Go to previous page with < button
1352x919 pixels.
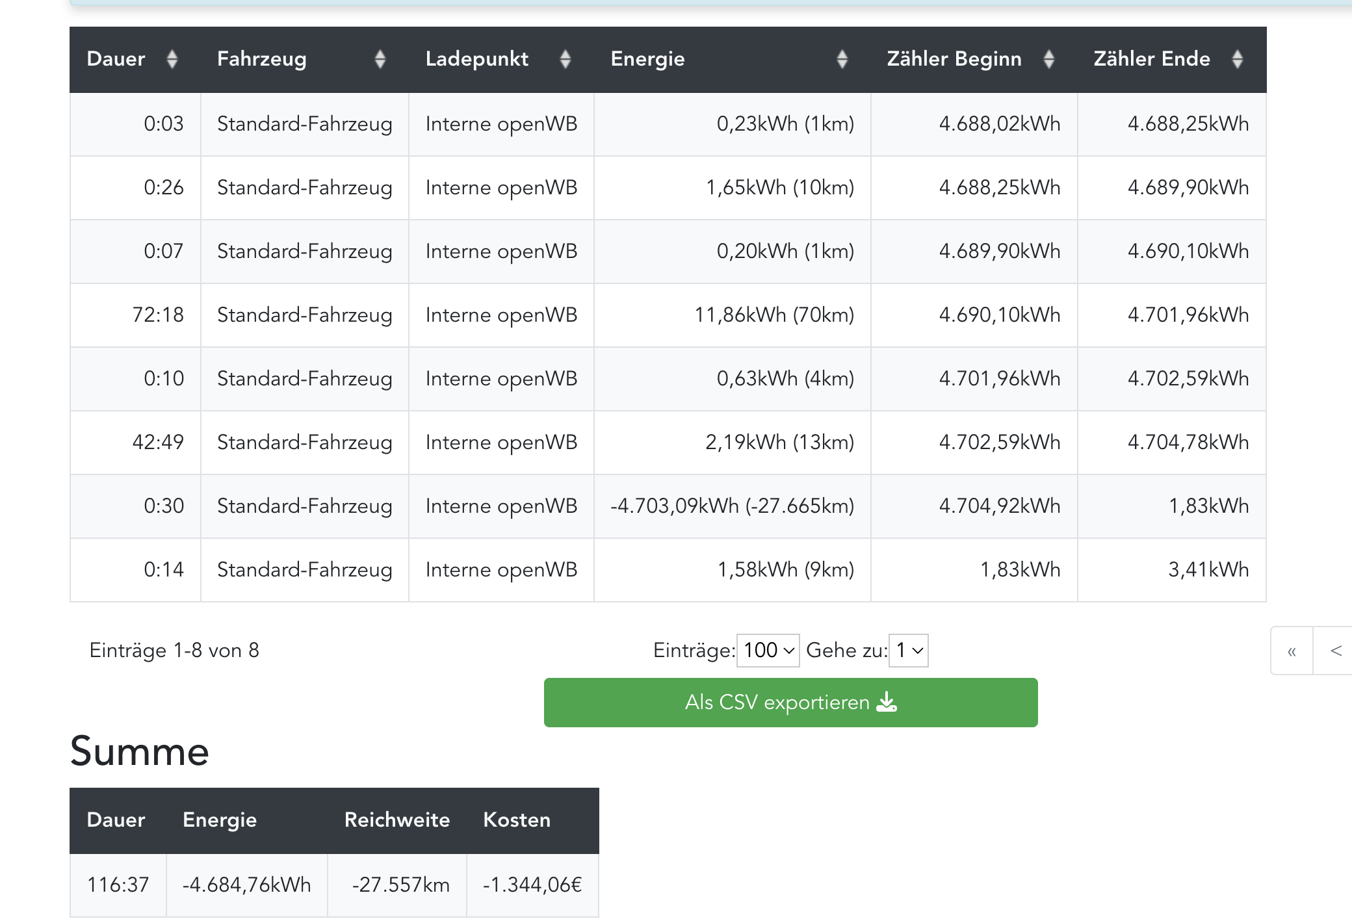pos(1336,651)
